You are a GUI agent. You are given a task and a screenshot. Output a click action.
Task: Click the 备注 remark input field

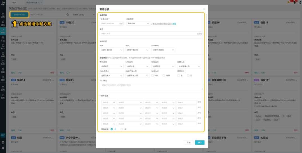tap(148, 34)
